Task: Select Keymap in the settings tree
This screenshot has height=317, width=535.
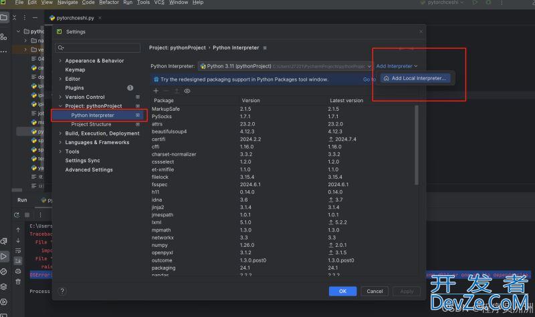Action: coord(75,70)
